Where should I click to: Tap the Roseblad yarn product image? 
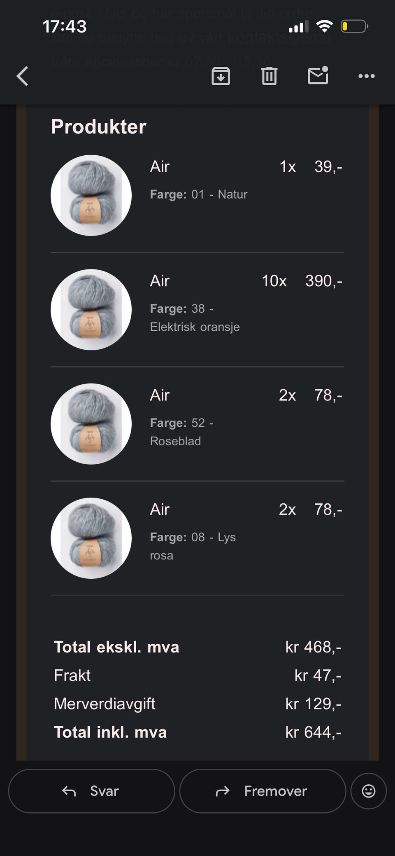91,424
